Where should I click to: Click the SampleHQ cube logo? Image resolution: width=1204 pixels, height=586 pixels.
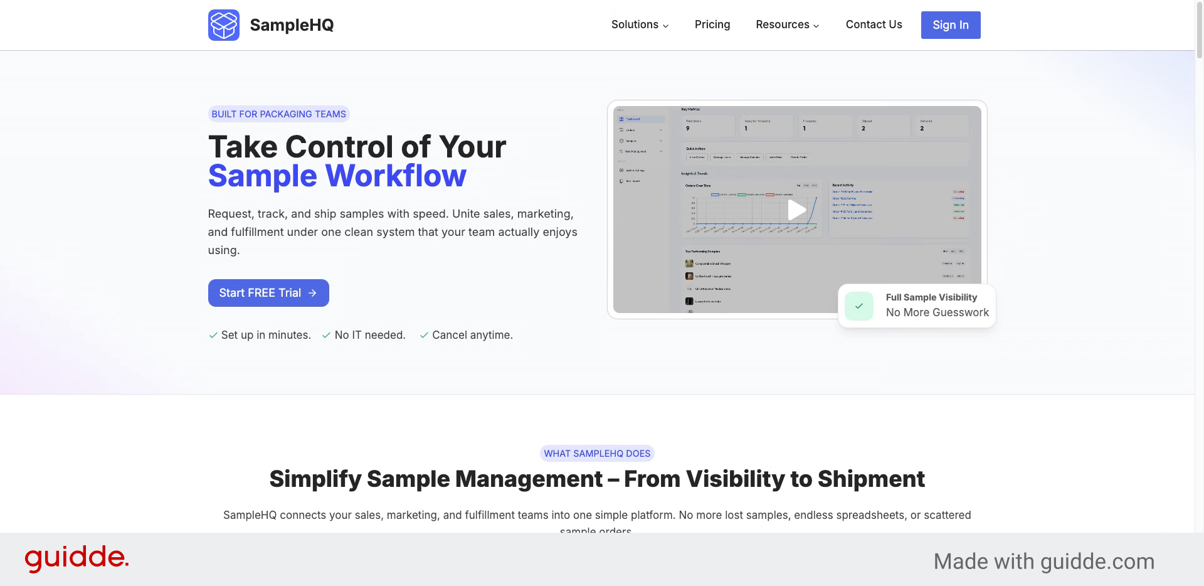[224, 25]
